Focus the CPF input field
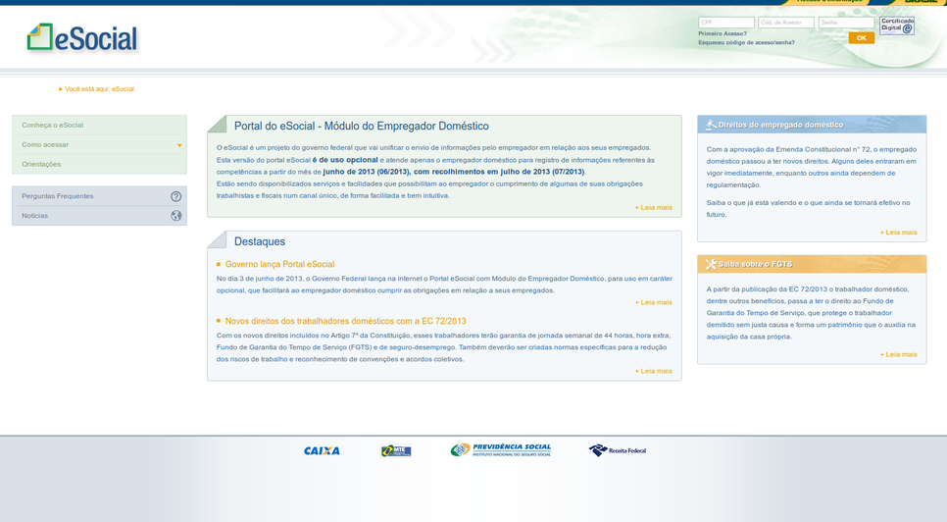The height and width of the screenshot is (522, 947). tap(726, 23)
